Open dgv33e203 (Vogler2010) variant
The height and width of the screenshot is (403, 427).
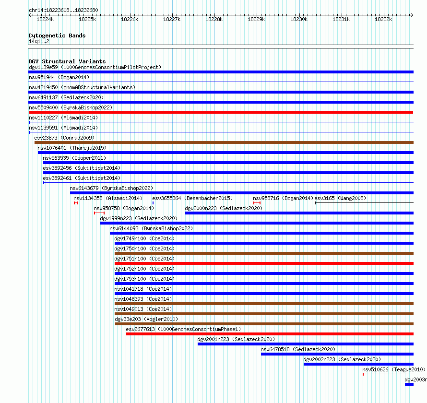pyautogui.click(x=146, y=319)
